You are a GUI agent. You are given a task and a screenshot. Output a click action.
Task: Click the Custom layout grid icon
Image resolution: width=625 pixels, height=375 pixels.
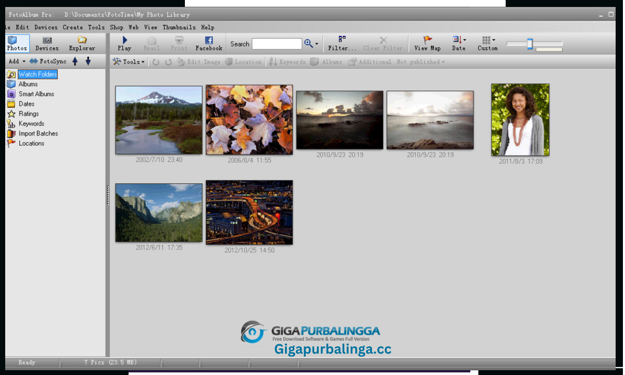[x=486, y=40]
